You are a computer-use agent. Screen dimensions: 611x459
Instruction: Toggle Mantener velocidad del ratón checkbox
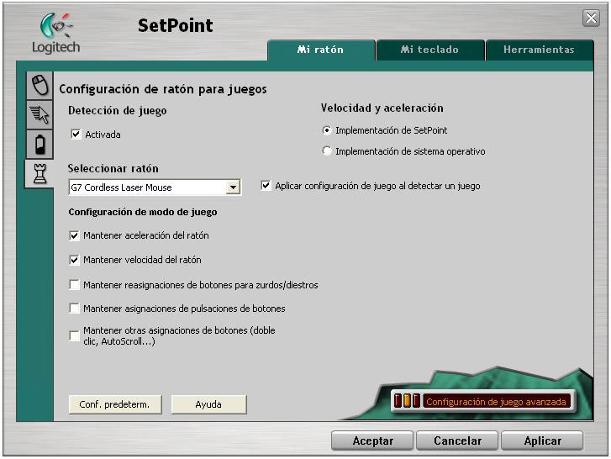tap(75, 260)
